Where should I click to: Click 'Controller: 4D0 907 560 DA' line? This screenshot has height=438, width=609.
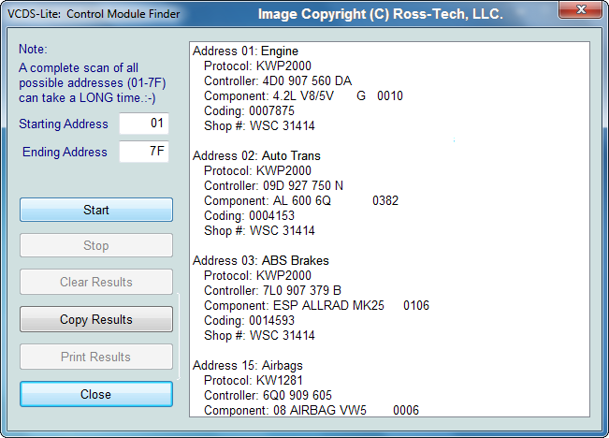[x=278, y=80]
